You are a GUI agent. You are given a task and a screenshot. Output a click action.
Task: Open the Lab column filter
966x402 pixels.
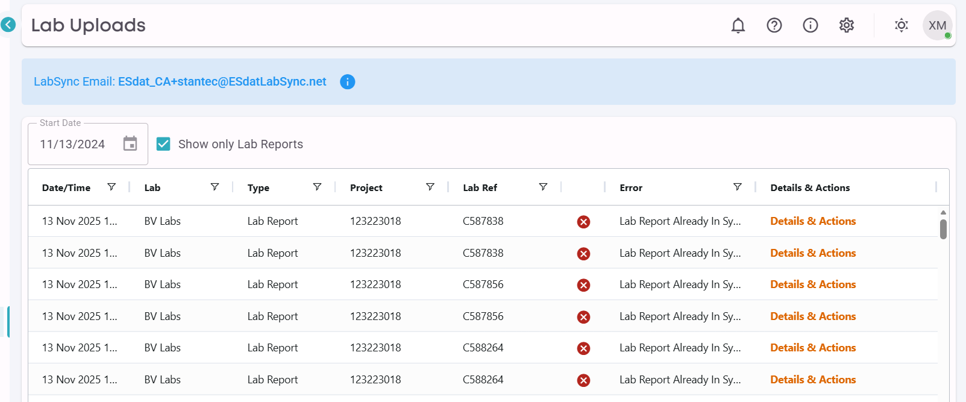[215, 187]
